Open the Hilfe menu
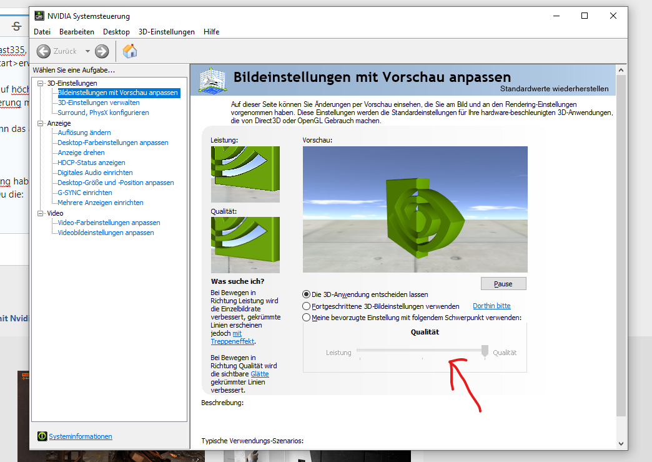The height and width of the screenshot is (462, 652). coord(211,32)
